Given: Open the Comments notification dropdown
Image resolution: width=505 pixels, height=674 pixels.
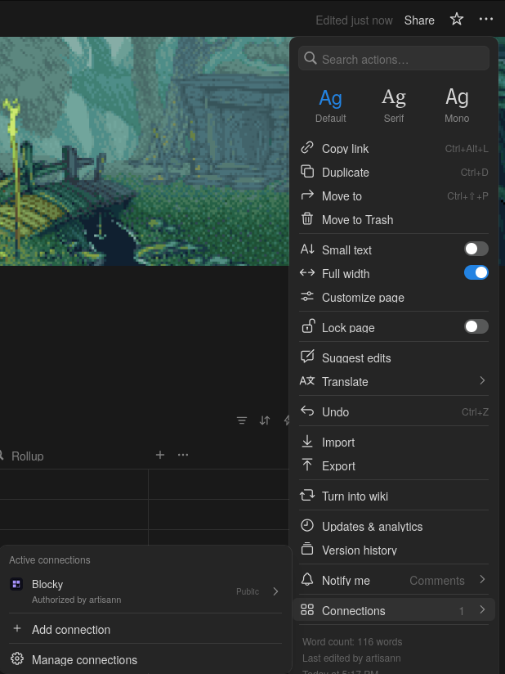Looking at the screenshot, I should click(436, 581).
